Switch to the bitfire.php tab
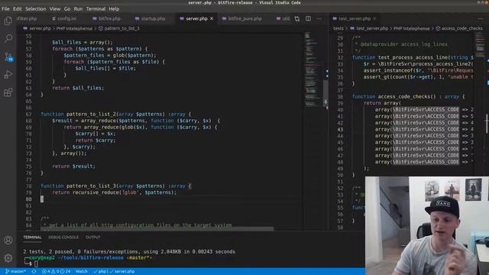Image resolution: width=489 pixels, height=275 pixels. click(106, 18)
